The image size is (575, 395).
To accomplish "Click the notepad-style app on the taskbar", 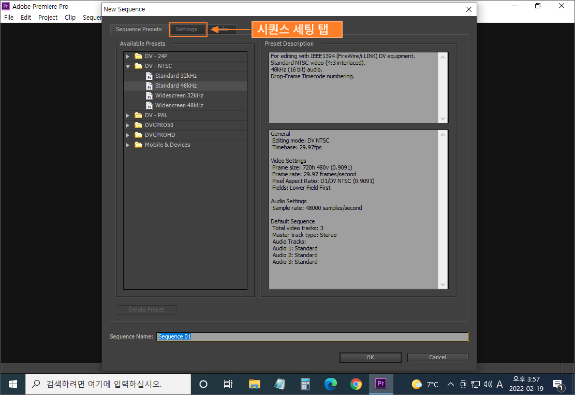I will (279, 384).
